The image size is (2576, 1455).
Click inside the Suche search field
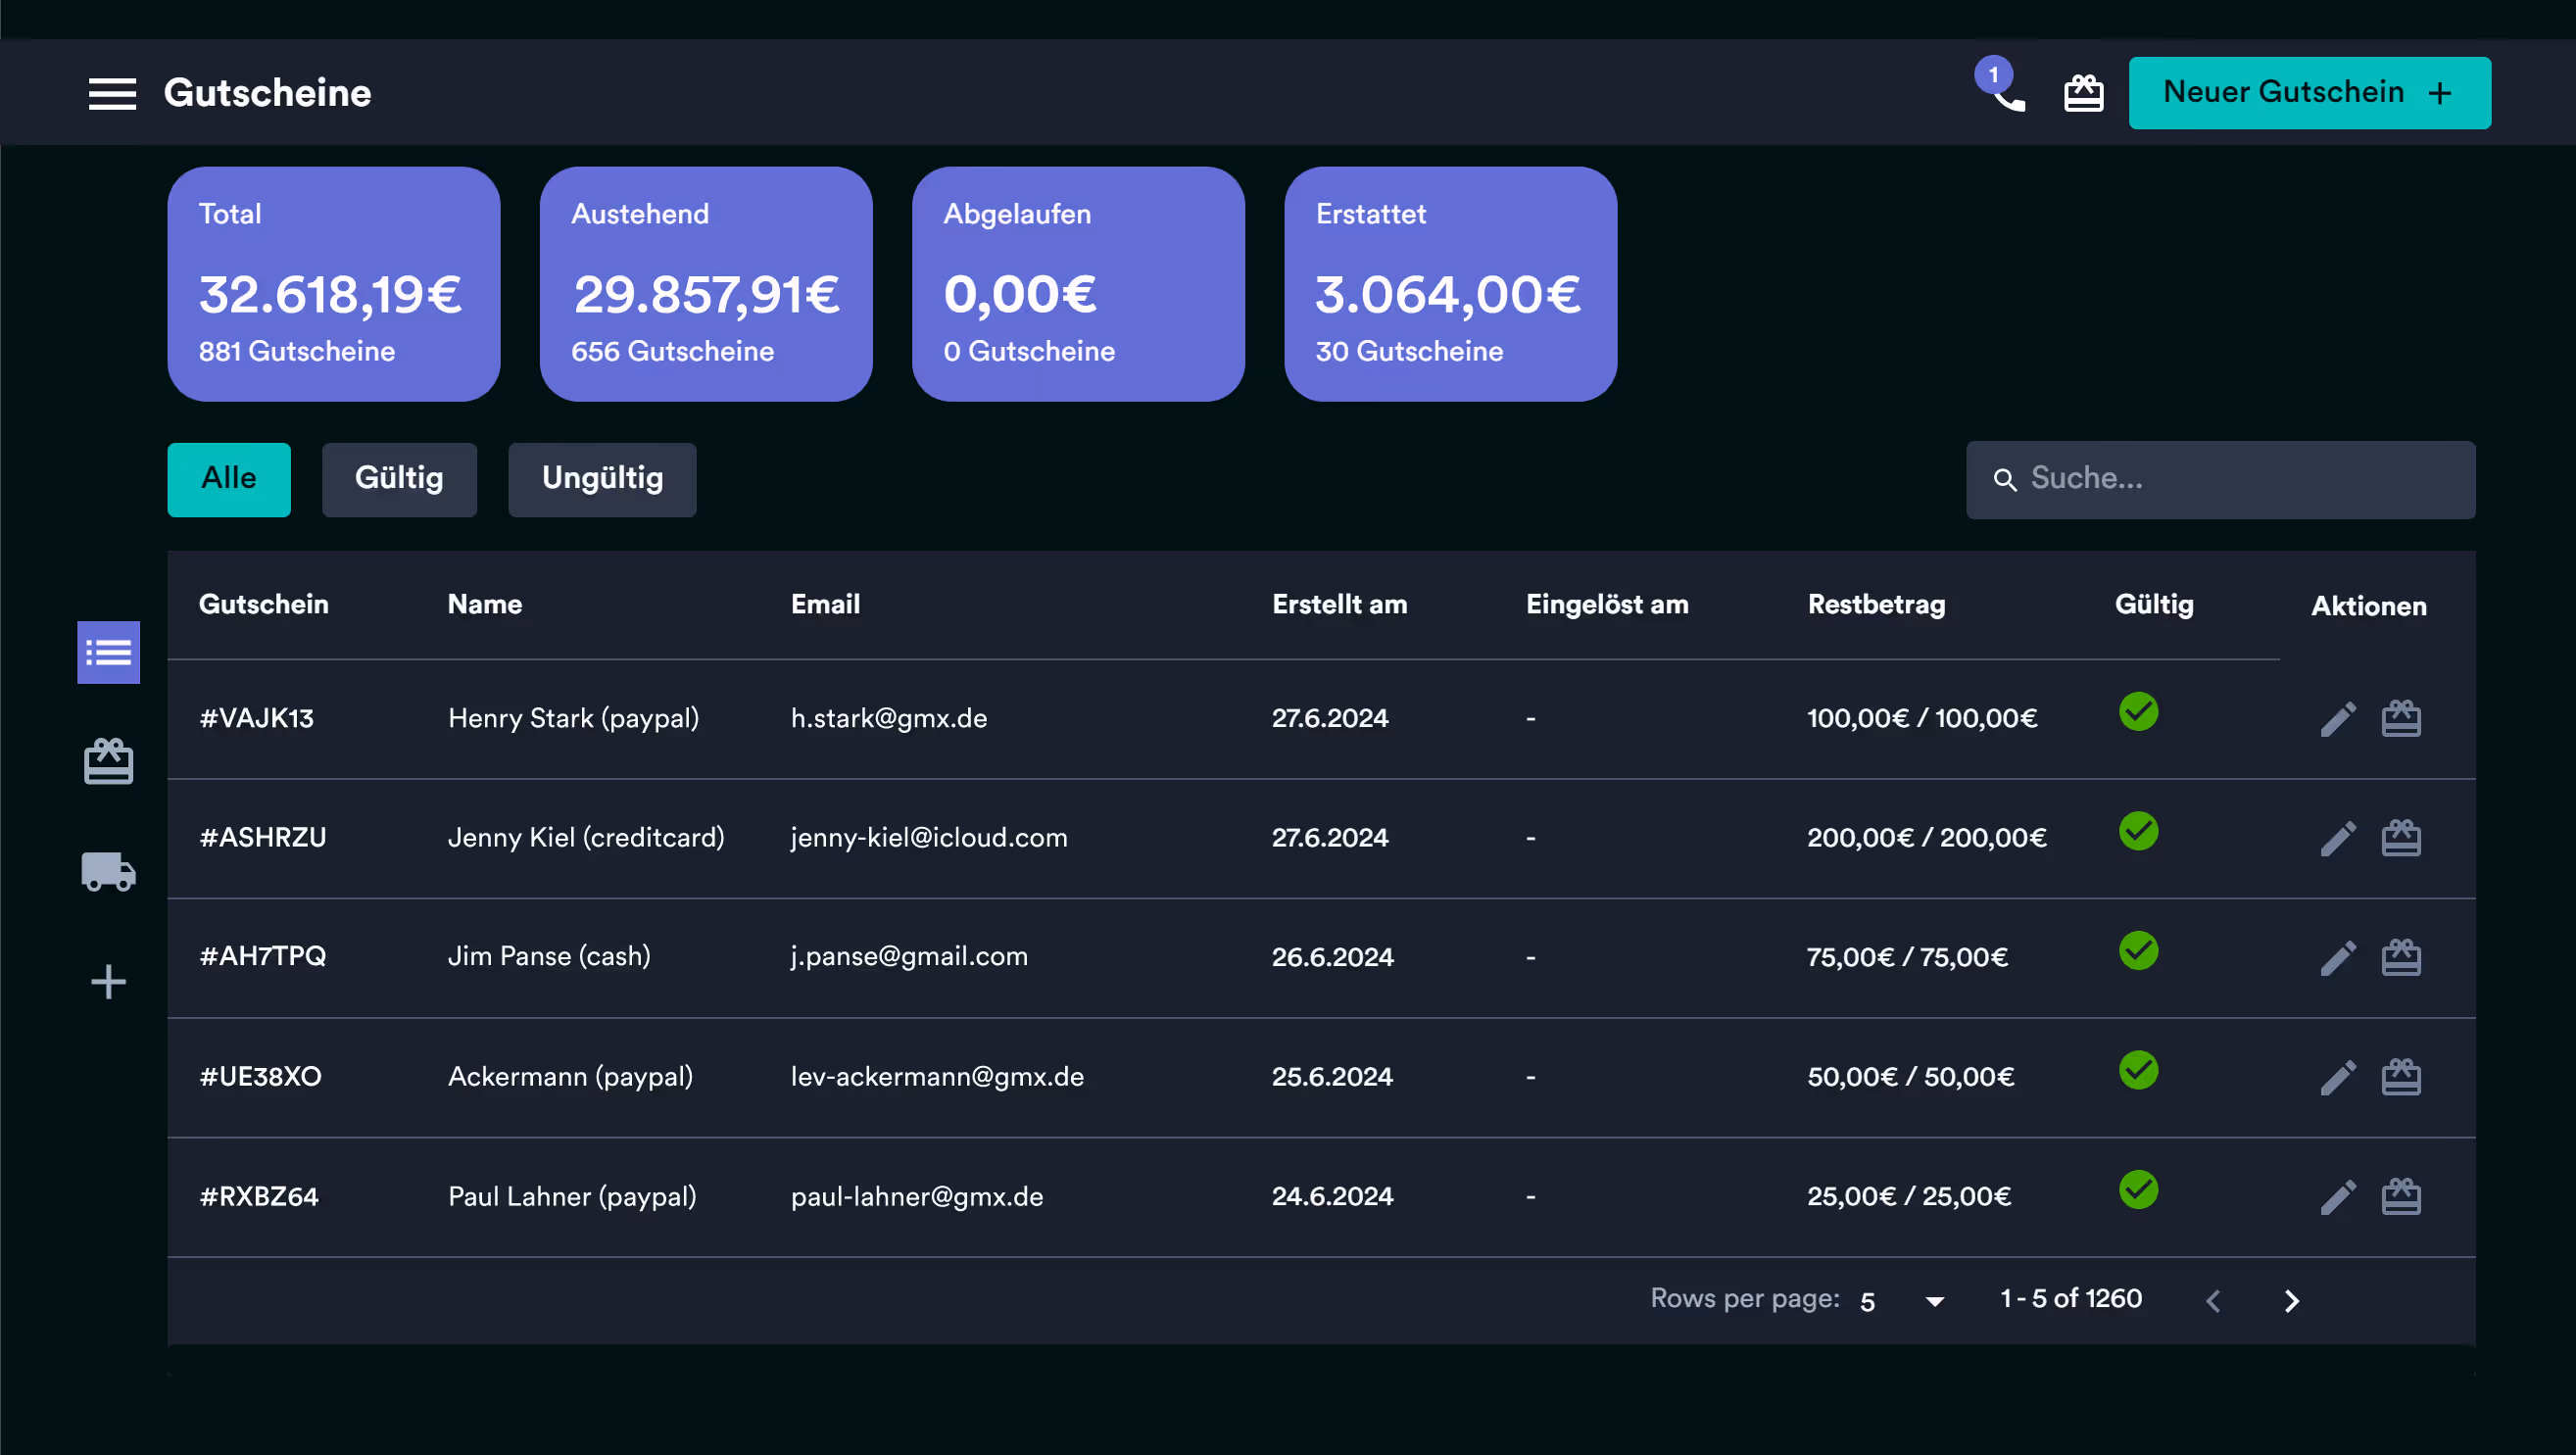pyautogui.click(x=2220, y=479)
